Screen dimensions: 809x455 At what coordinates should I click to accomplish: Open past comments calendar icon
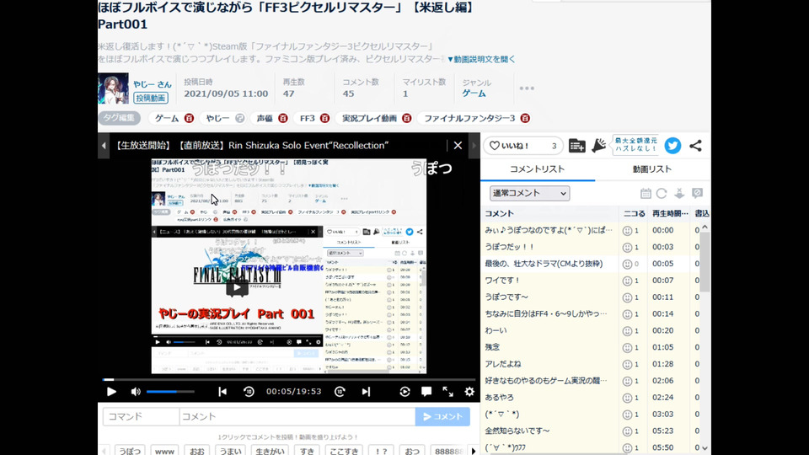click(x=646, y=194)
